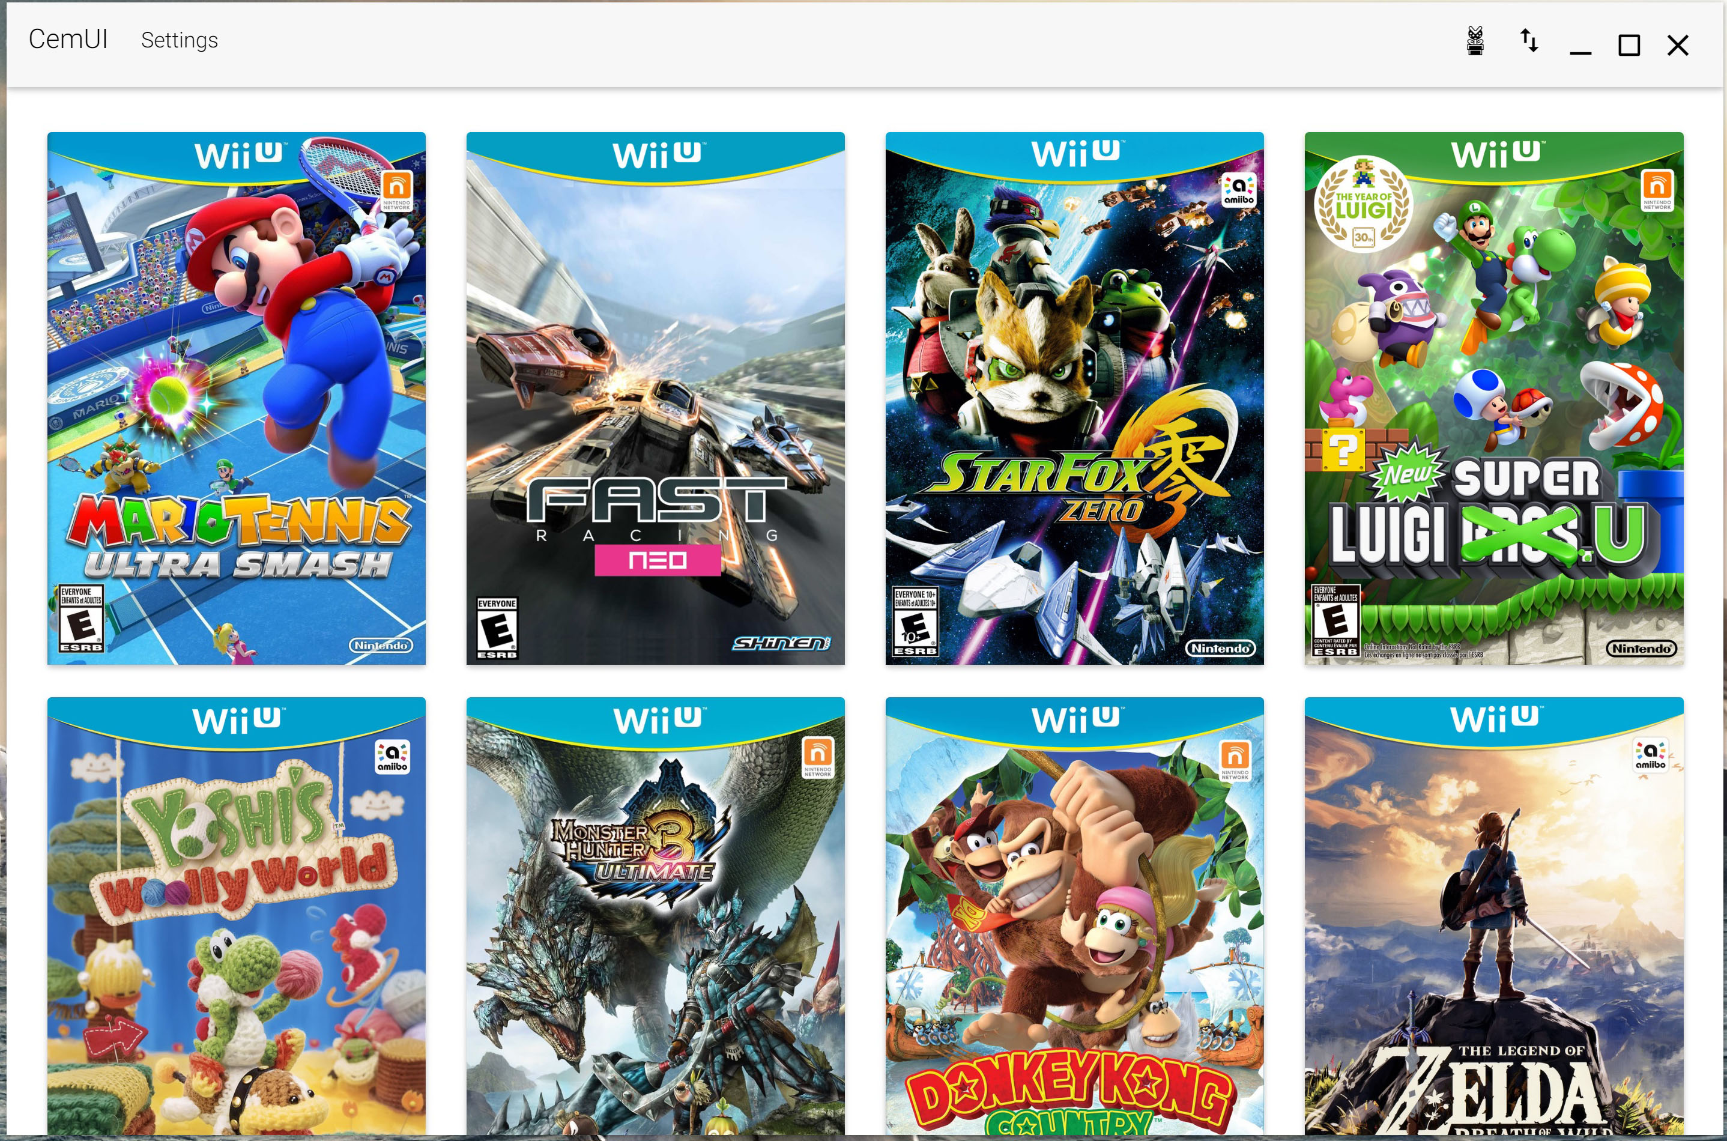Viewport: 1727px width, 1141px height.
Task: Maximize the CemUI window
Action: coord(1629,45)
